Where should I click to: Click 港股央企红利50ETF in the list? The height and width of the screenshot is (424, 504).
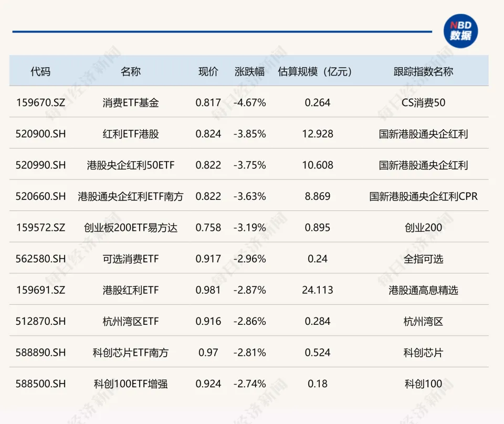tap(130, 165)
